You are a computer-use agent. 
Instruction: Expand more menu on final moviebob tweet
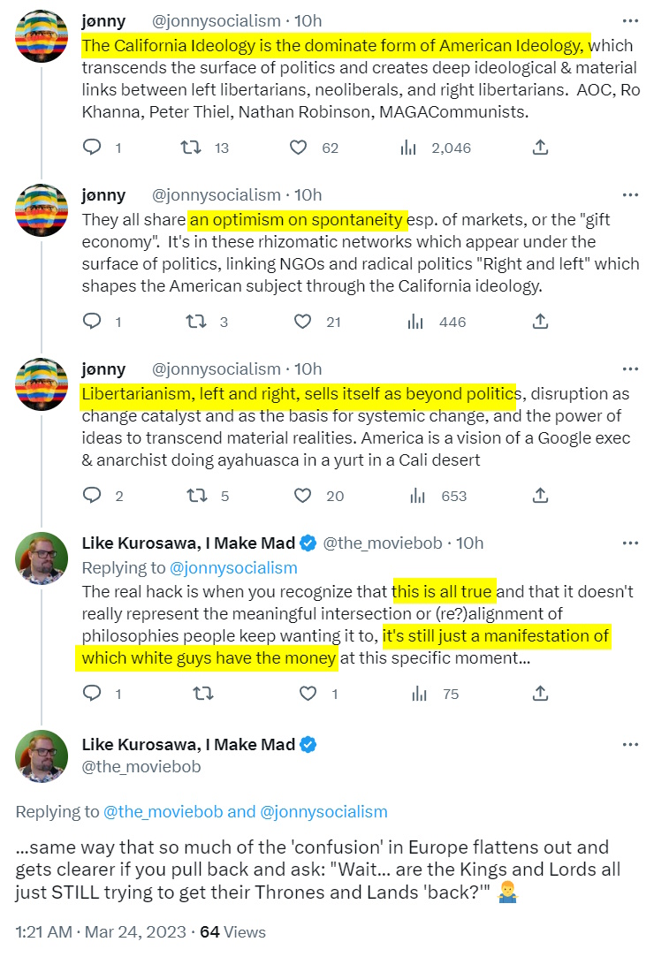tap(629, 745)
